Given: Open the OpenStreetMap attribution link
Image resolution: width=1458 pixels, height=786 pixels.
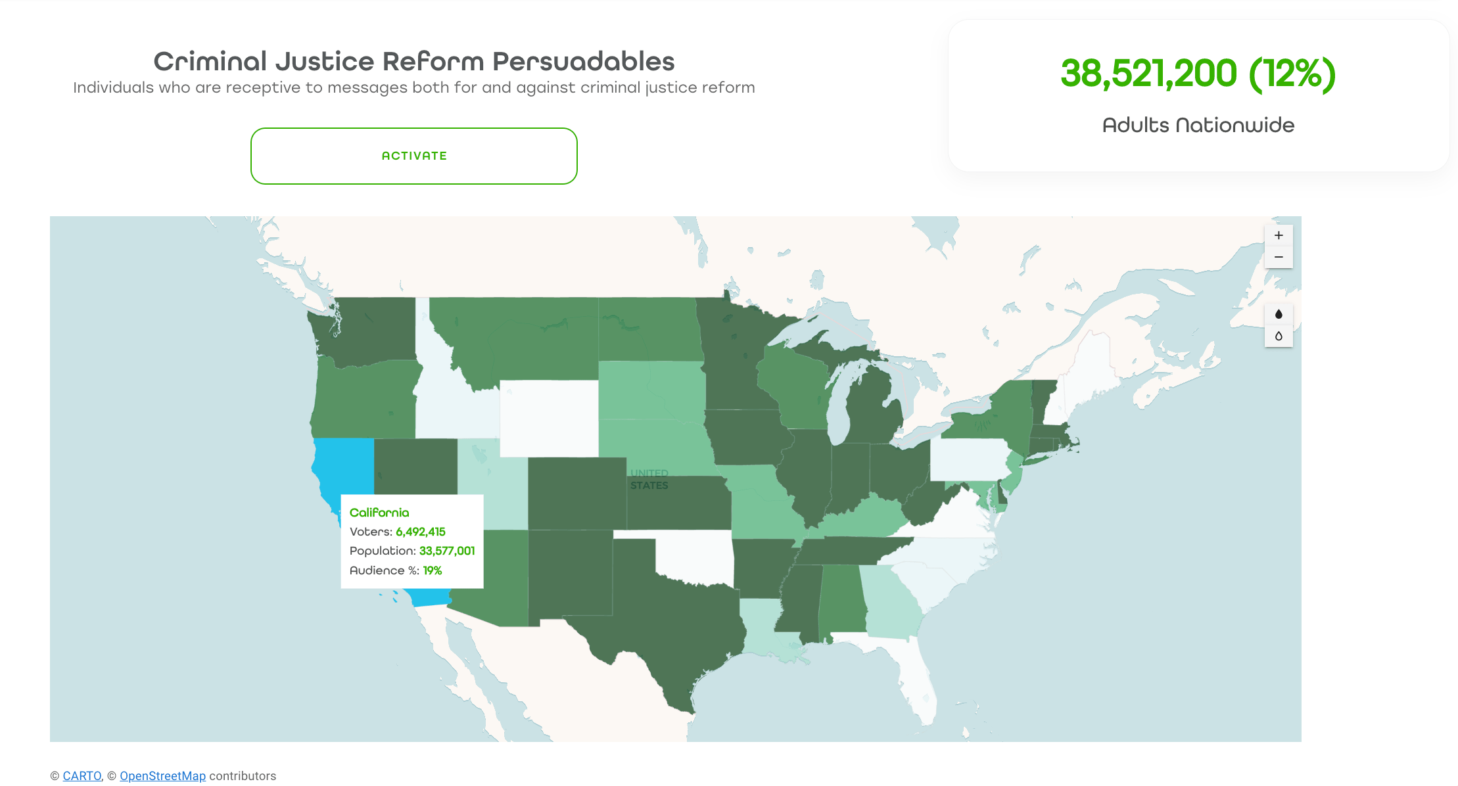Looking at the screenshot, I should tap(162, 775).
